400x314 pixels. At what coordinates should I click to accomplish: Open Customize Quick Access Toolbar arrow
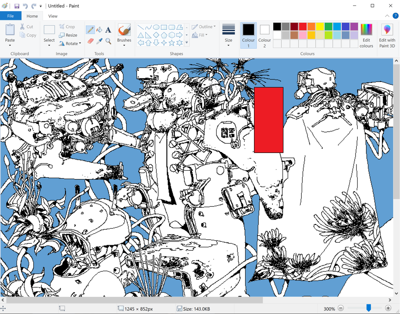pyautogui.click(x=41, y=6)
